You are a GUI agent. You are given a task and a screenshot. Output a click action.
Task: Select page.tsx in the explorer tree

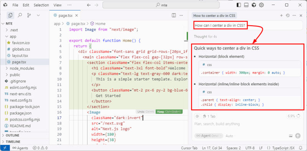coord(25,62)
